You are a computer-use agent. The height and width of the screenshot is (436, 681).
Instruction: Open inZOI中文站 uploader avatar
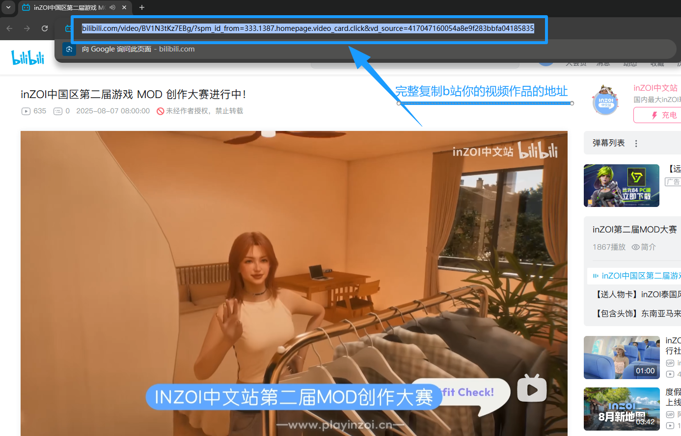pyautogui.click(x=605, y=101)
